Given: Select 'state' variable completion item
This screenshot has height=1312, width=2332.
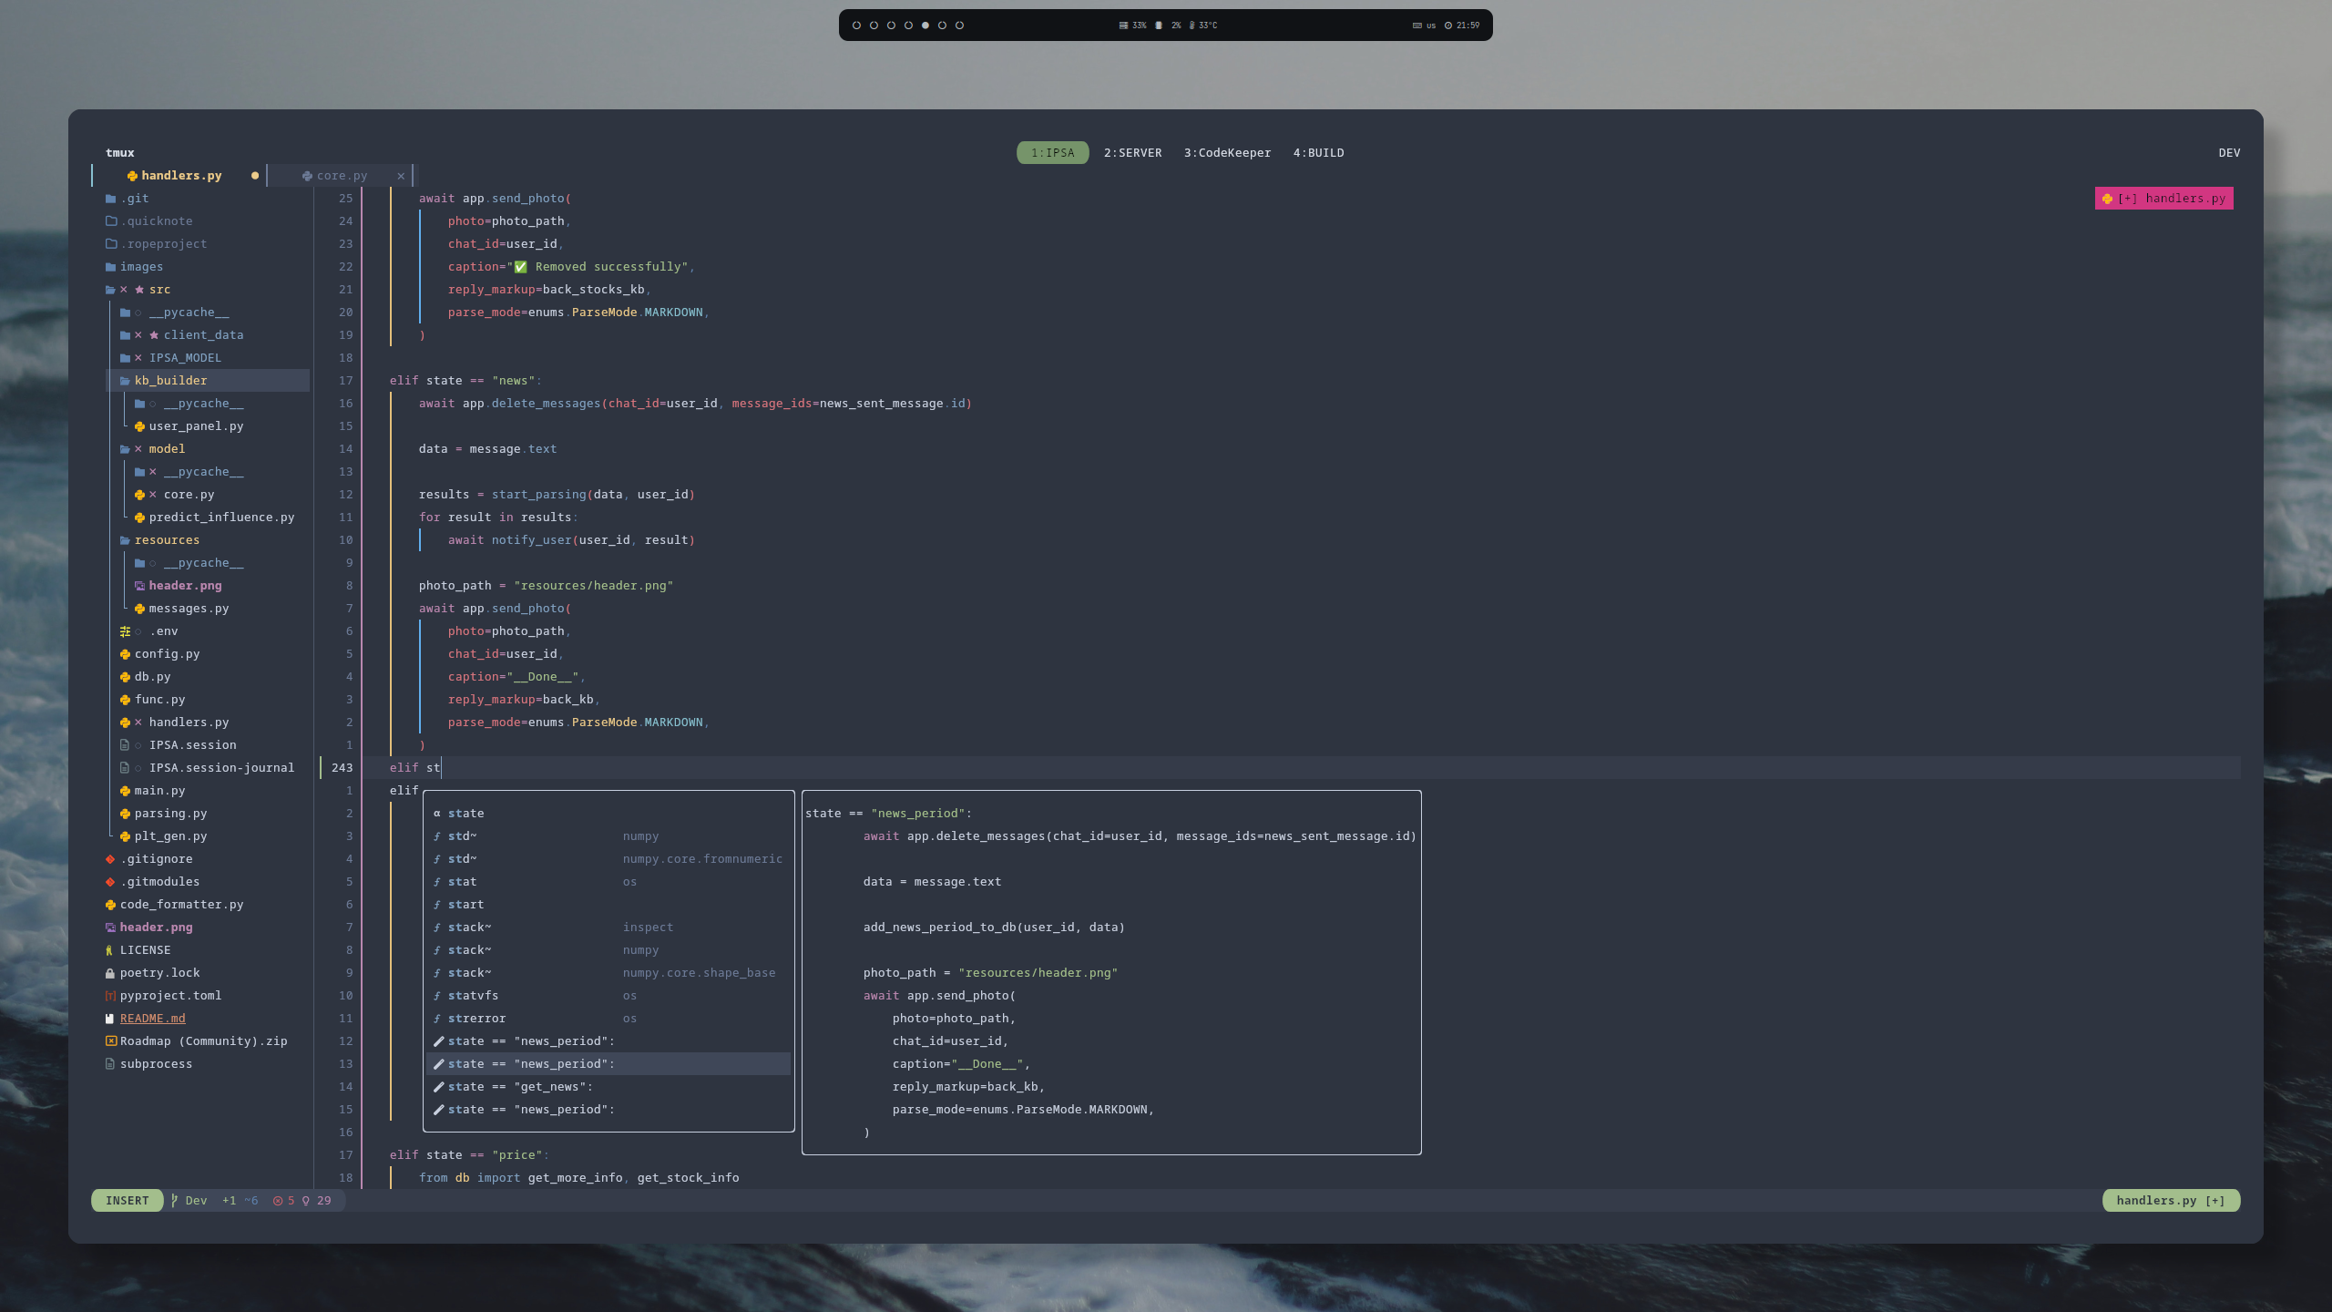Looking at the screenshot, I should [609, 814].
